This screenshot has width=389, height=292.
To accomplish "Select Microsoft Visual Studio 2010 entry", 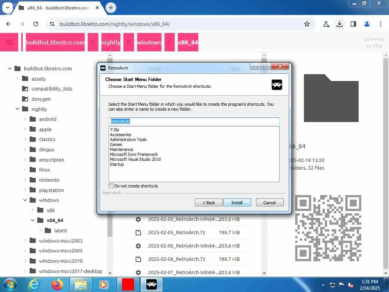I will pos(135,159).
